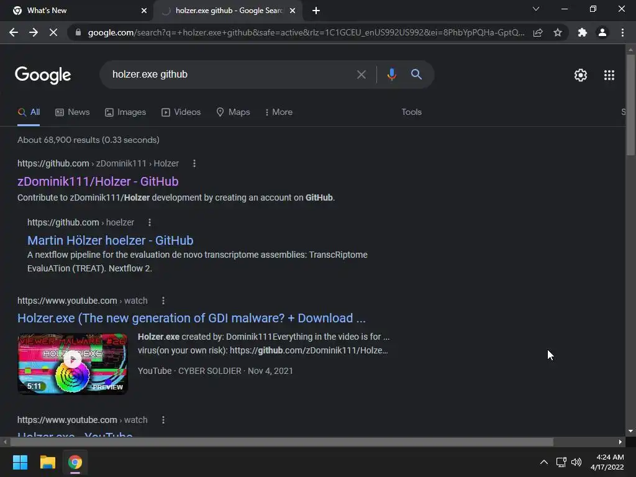The image size is (636, 477).
Task: Click the vertical page scrollbar thumb
Action: click(630, 104)
